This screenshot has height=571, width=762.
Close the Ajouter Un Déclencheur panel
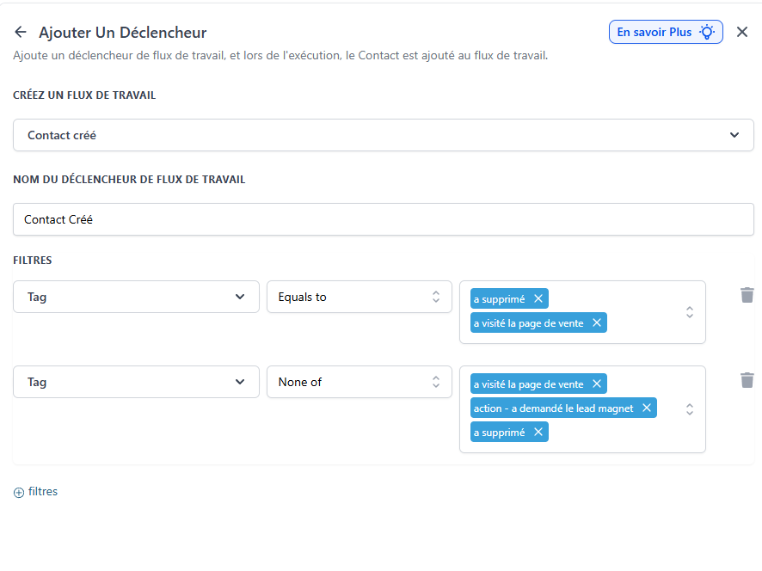point(741,32)
